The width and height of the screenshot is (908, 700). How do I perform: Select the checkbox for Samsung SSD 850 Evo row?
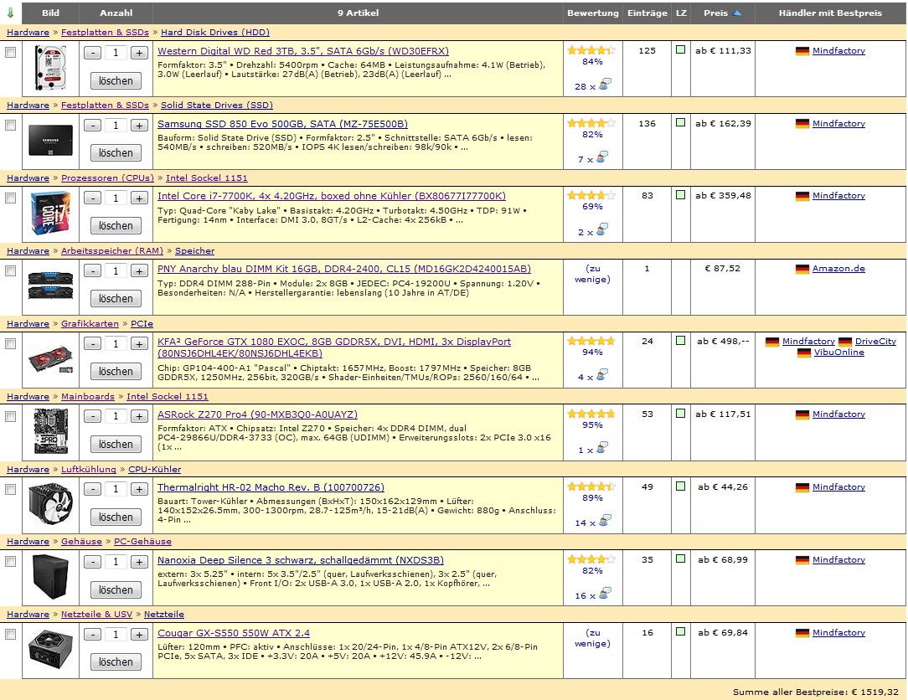point(10,125)
